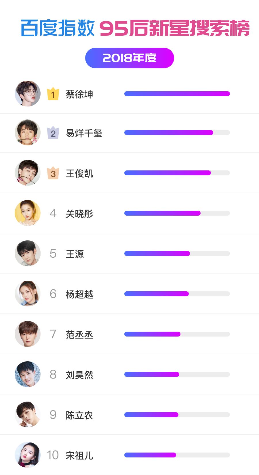Select 王源's profile picture
Screen dimensions: 259x475
pos(28,253)
